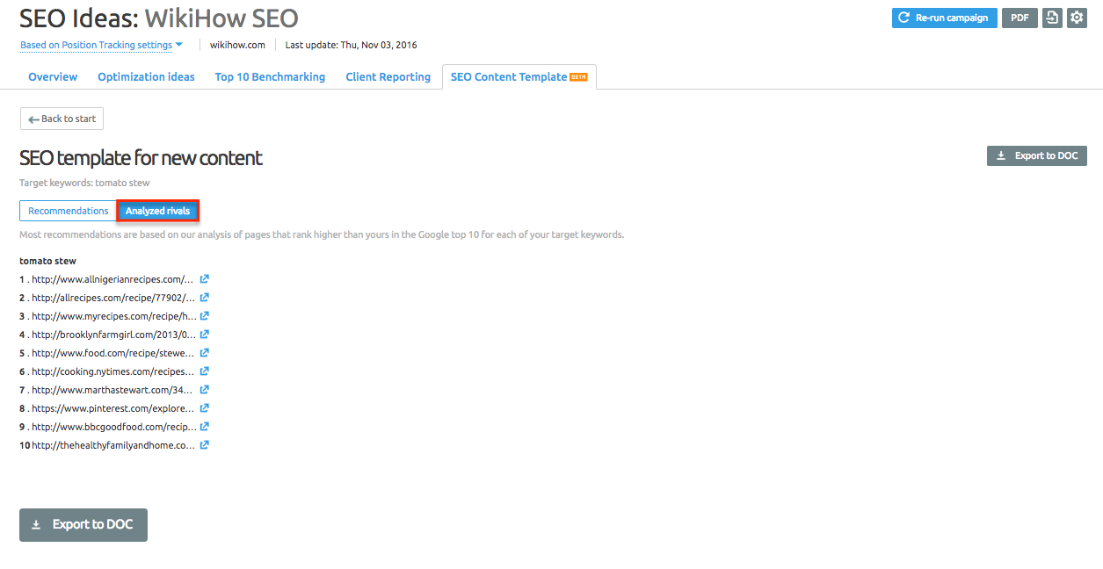Open external link icon for marthastewart.com

pyautogui.click(x=204, y=390)
